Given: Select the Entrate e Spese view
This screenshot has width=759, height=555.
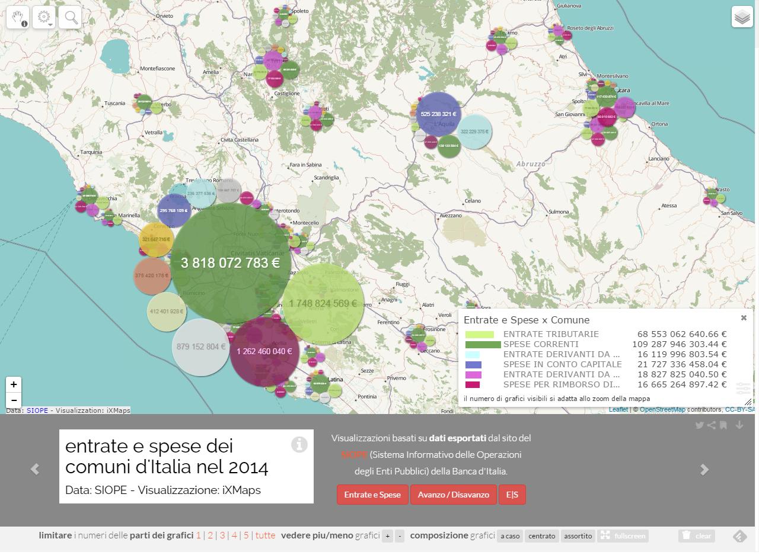Looking at the screenshot, I should click(x=372, y=495).
